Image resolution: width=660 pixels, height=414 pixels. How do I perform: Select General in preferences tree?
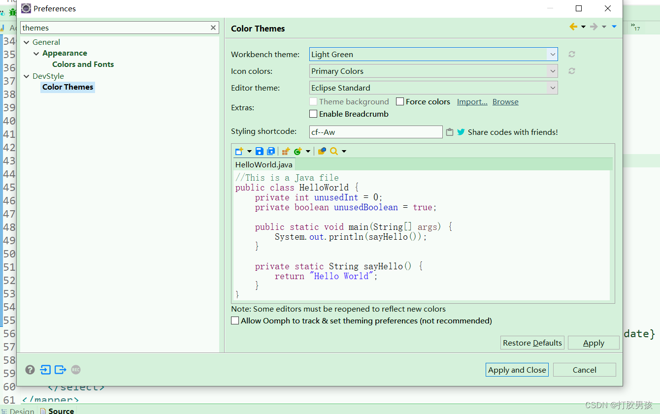pyautogui.click(x=46, y=42)
